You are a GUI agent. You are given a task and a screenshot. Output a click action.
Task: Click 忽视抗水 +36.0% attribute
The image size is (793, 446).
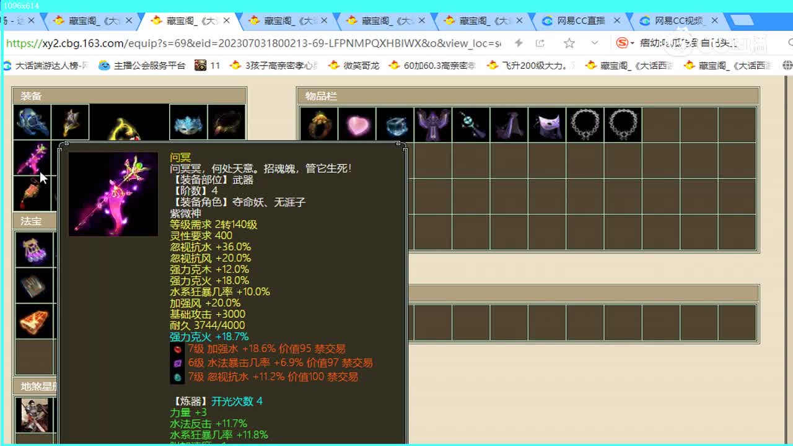(x=210, y=247)
